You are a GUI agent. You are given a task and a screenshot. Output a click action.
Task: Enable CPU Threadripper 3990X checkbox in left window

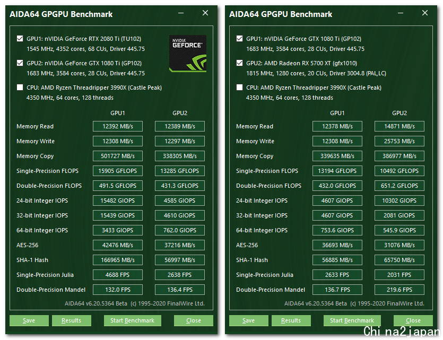click(x=20, y=88)
